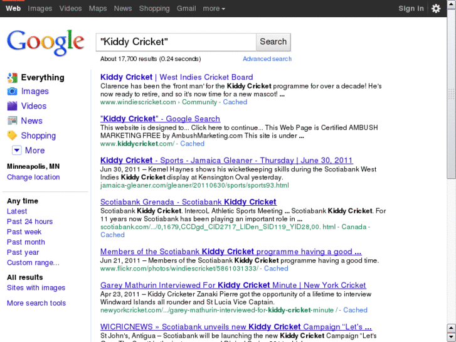Open Garey Mathurin Interviewed result
This screenshot has width=456, height=342.
point(233,286)
